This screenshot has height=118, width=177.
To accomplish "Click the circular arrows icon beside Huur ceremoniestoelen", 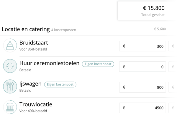I will pyautogui.click(x=10, y=66).
